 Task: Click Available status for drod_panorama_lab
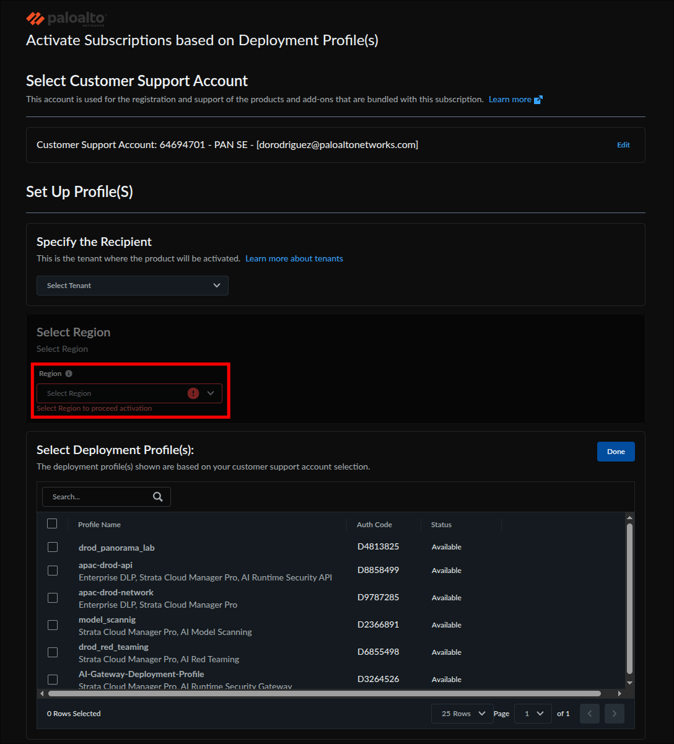(447, 547)
